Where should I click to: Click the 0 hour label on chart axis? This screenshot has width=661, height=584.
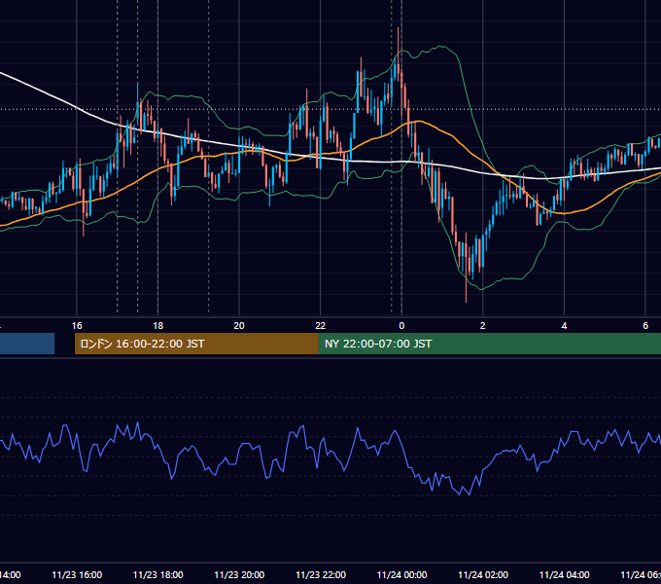401,326
